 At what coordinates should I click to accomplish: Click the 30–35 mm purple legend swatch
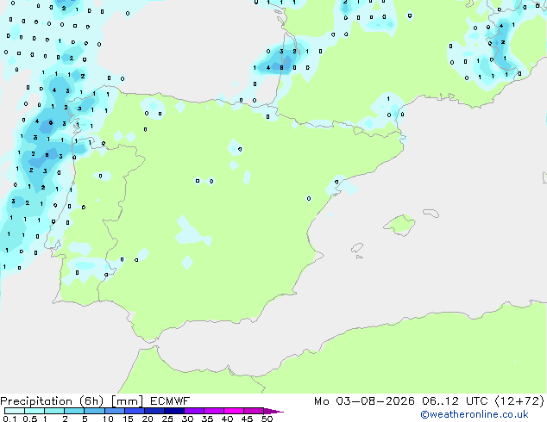click(194, 411)
